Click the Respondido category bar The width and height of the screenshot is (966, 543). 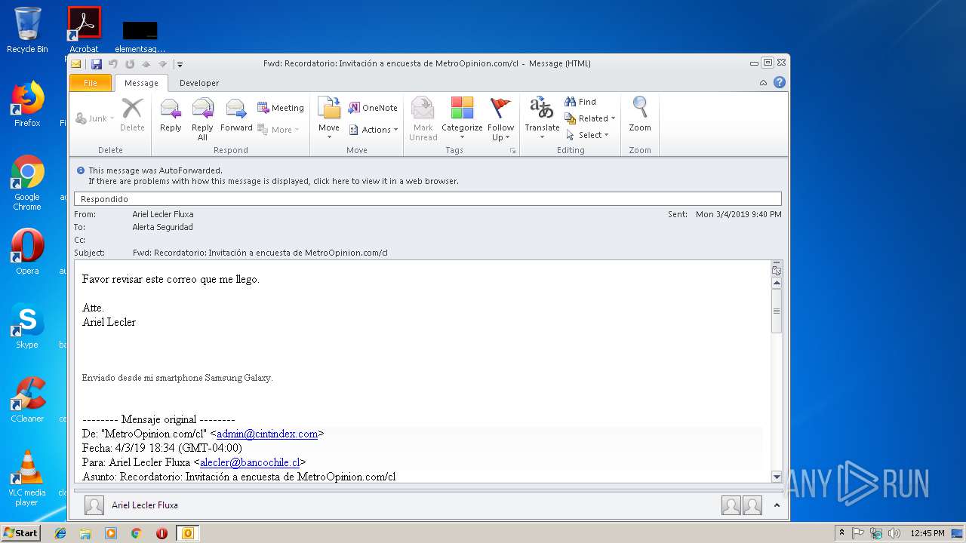click(428, 199)
